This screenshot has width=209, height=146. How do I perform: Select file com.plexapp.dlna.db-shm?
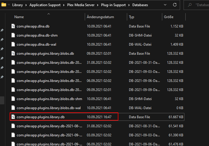[37, 35]
